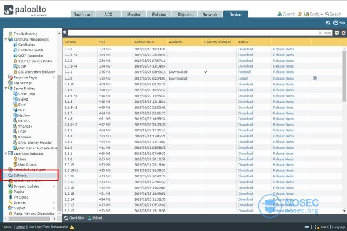Viewport: 347px width, 231px height.
Task: Switch to the Dashboard tab
Action: (83, 14)
